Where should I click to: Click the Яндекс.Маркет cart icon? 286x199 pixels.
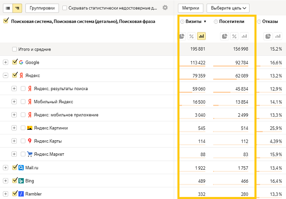(30, 154)
